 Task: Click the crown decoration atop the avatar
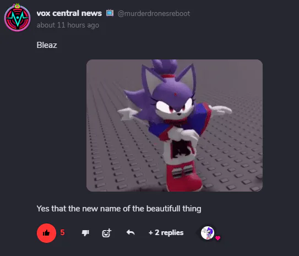coord(17,6)
